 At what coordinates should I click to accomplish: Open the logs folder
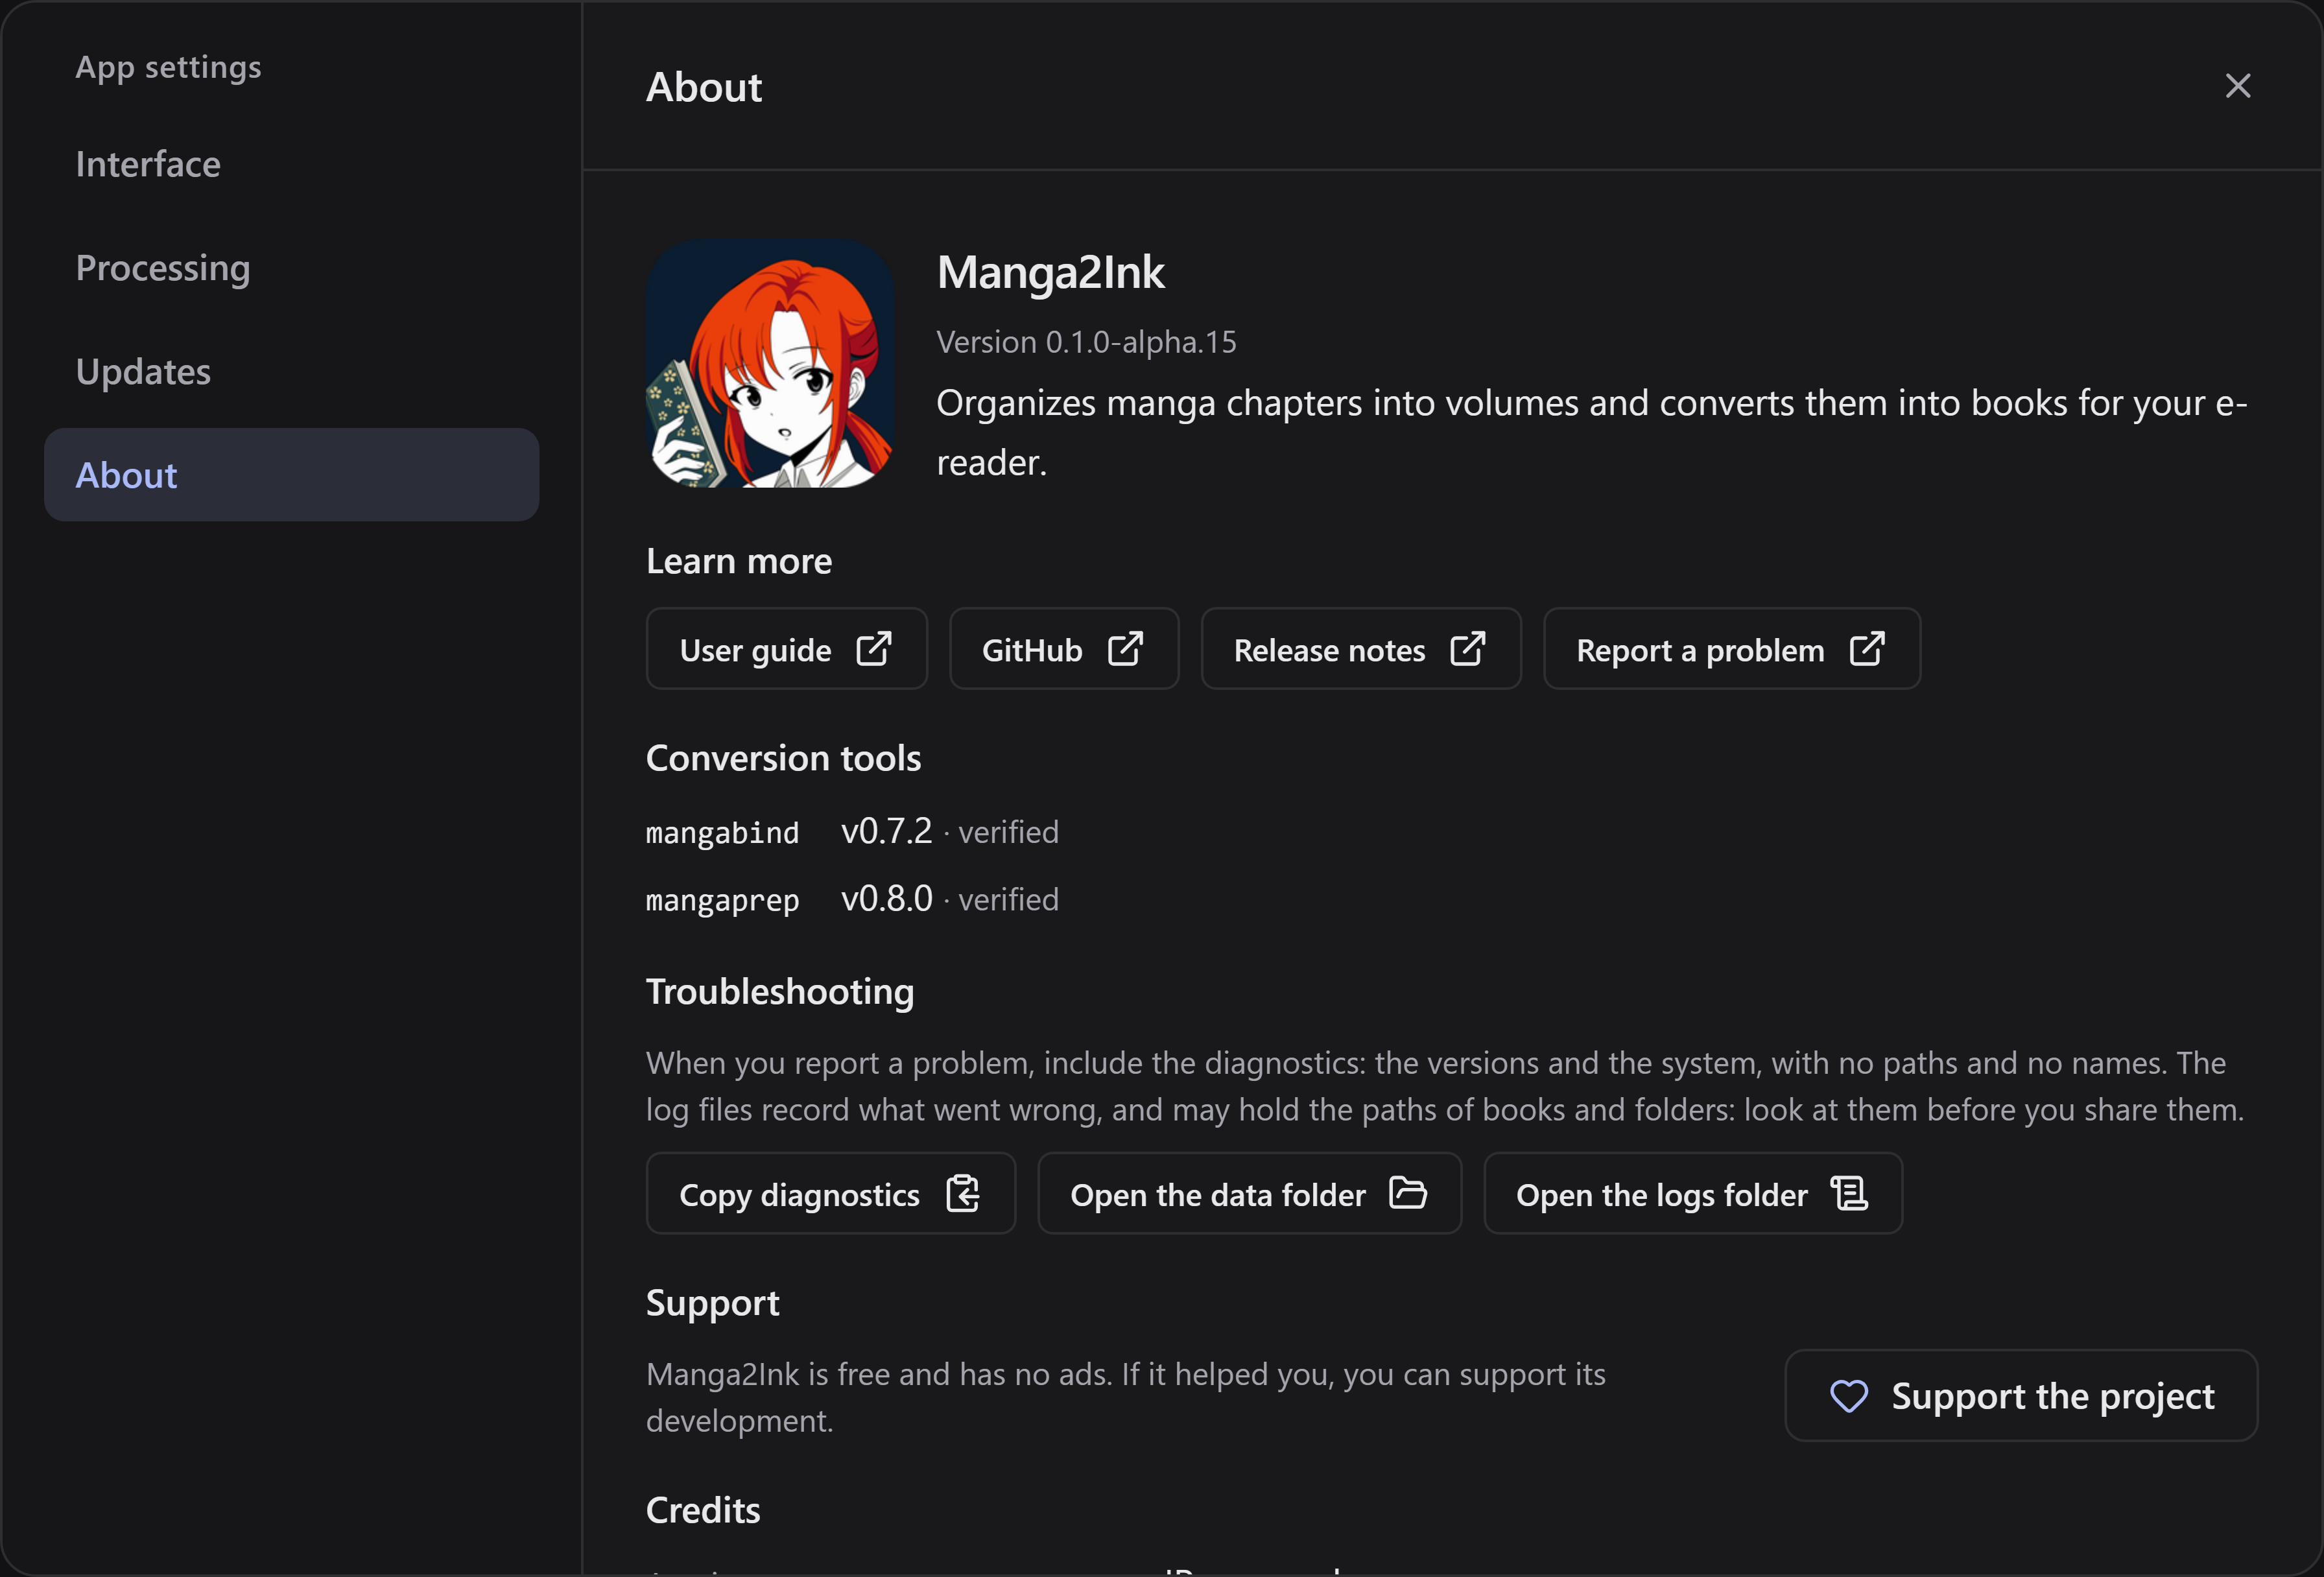coord(1693,1194)
